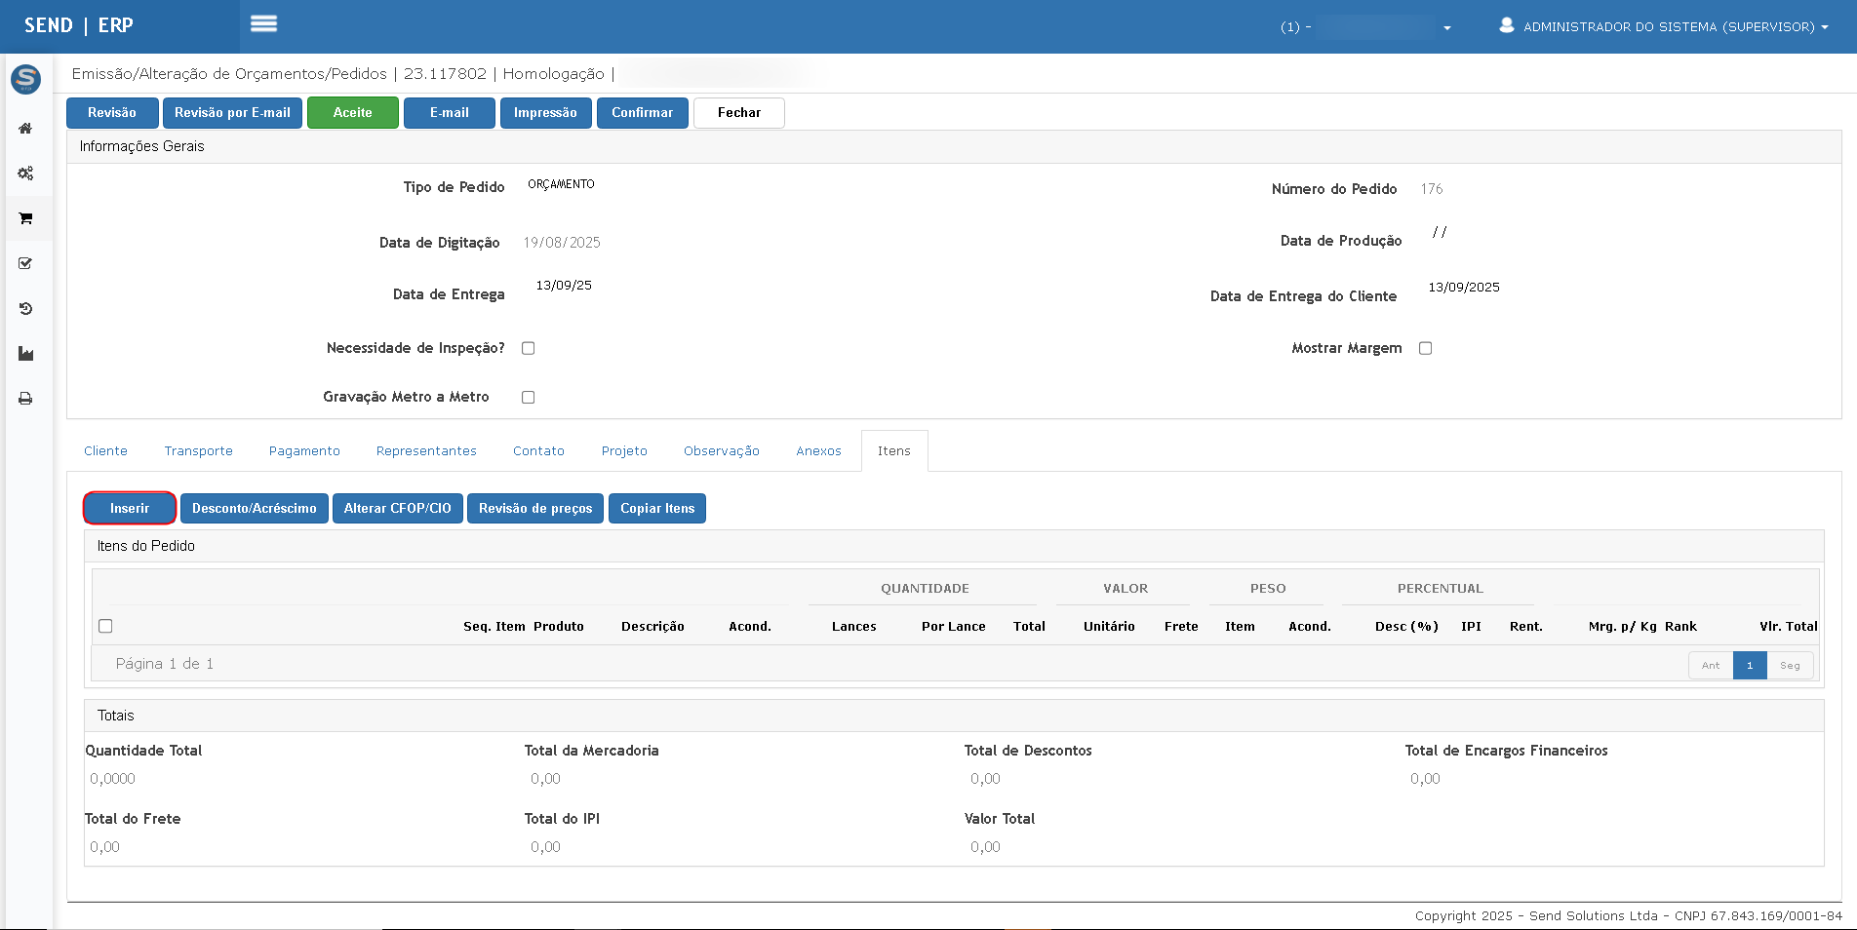The height and width of the screenshot is (930, 1857).
Task: Click the Página 1 de 1 text
Action: pyautogui.click(x=164, y=664)
